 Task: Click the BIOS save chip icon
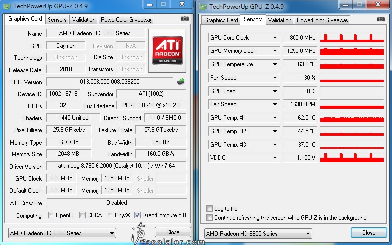tap(181, 81)
